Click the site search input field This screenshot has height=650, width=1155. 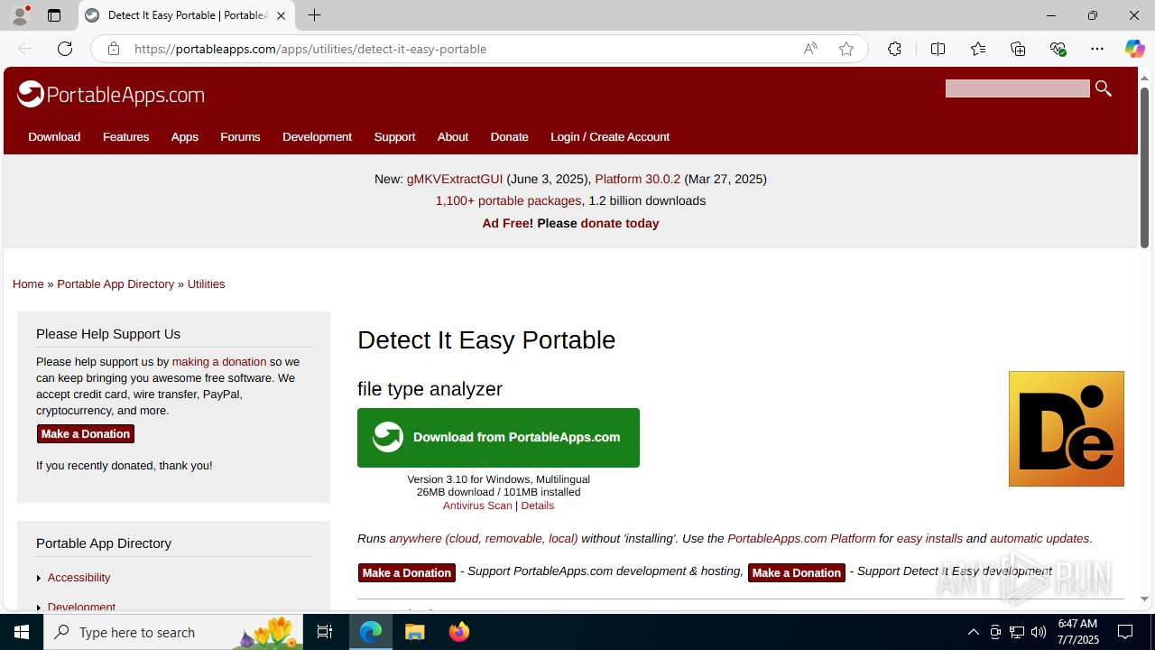pos(1017,88)
